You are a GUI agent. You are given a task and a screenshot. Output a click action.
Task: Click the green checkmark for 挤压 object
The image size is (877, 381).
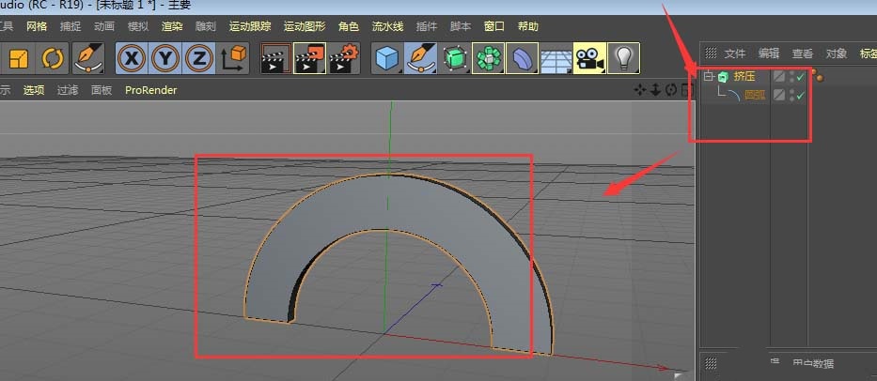pyautogui.click(x=801, y=77)
